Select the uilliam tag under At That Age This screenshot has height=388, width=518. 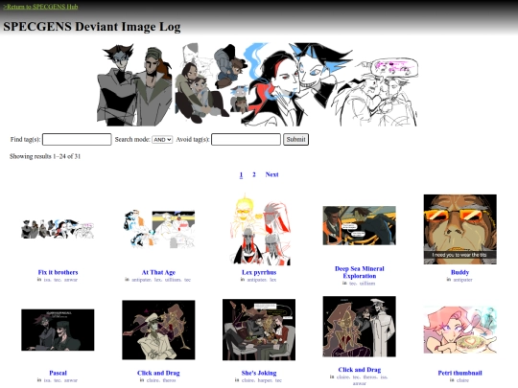click(x=173, y=280)
